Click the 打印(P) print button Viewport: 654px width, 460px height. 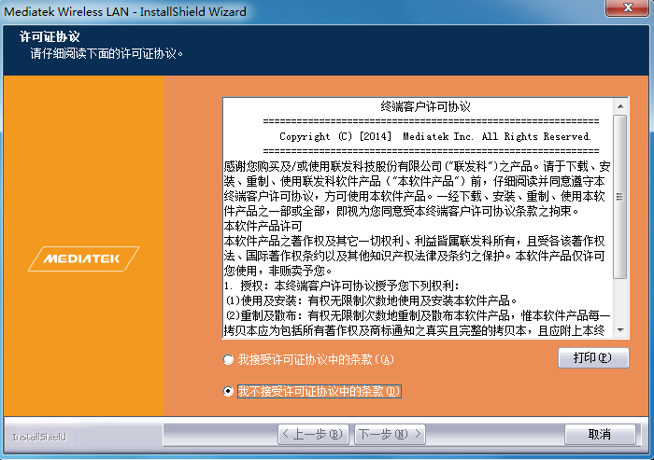coord(593,358)
